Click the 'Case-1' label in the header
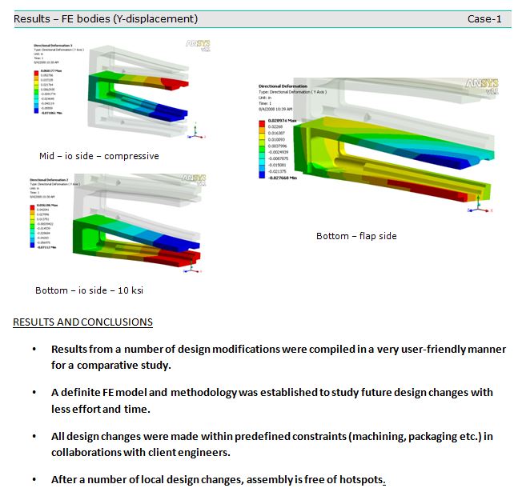 point(484,18)
